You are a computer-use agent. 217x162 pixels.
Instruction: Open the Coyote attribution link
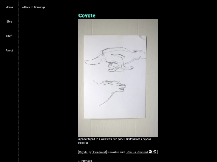83,152
